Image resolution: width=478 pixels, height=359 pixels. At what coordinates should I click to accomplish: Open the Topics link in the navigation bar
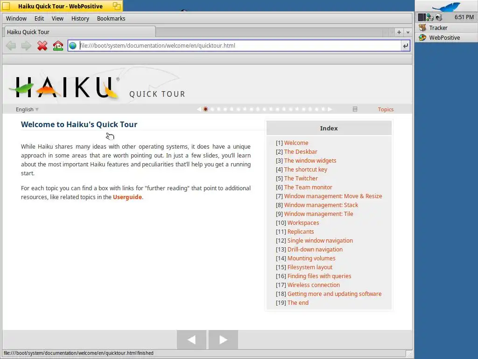tap(386, 109)
